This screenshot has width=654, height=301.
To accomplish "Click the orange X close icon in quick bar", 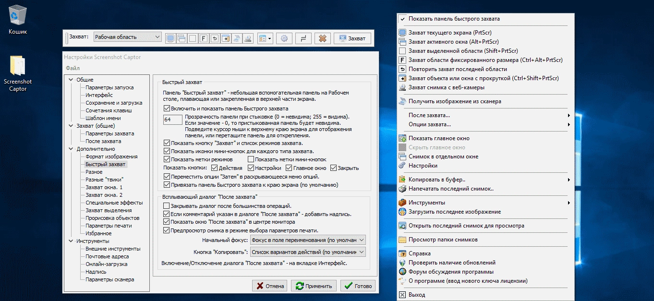I will [323, 38].
